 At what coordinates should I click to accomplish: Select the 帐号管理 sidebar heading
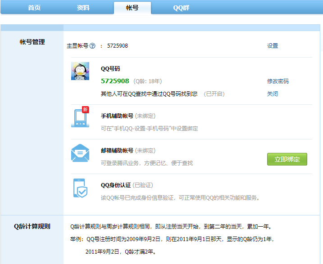[x=32, y=42]
